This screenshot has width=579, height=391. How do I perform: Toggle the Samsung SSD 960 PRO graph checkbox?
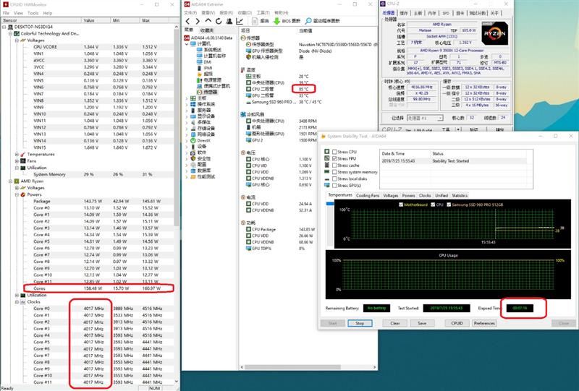point(449,205)
